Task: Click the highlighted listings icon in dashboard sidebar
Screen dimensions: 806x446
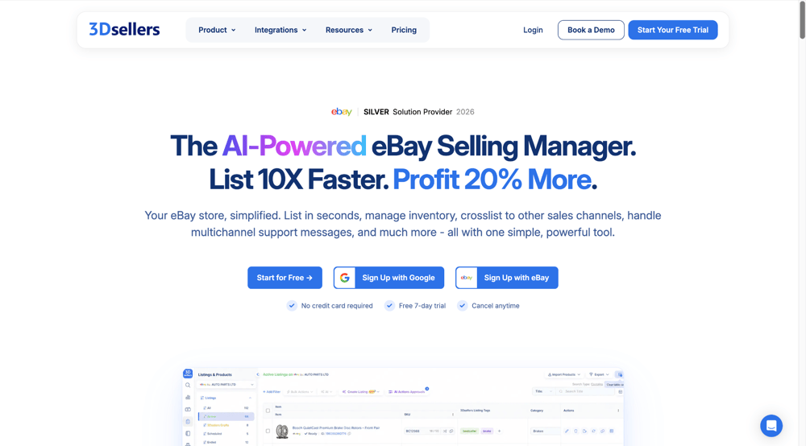Action: pos(188,421)
